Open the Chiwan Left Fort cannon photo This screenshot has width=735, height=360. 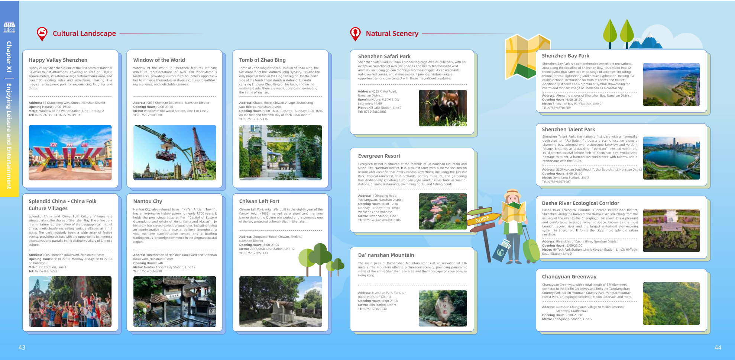coord(281,302)
